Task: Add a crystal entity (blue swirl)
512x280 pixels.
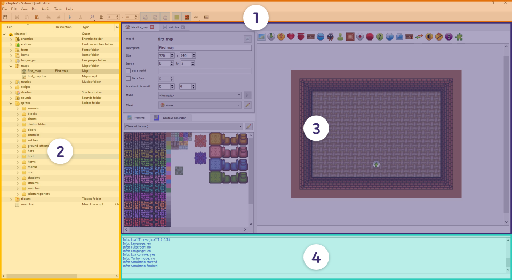Action: (x=389, y=37)
